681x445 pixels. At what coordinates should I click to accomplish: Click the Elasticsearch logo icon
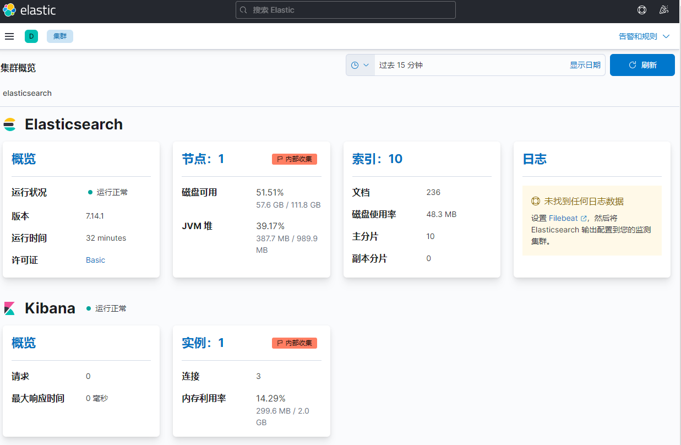pos(10,124)
